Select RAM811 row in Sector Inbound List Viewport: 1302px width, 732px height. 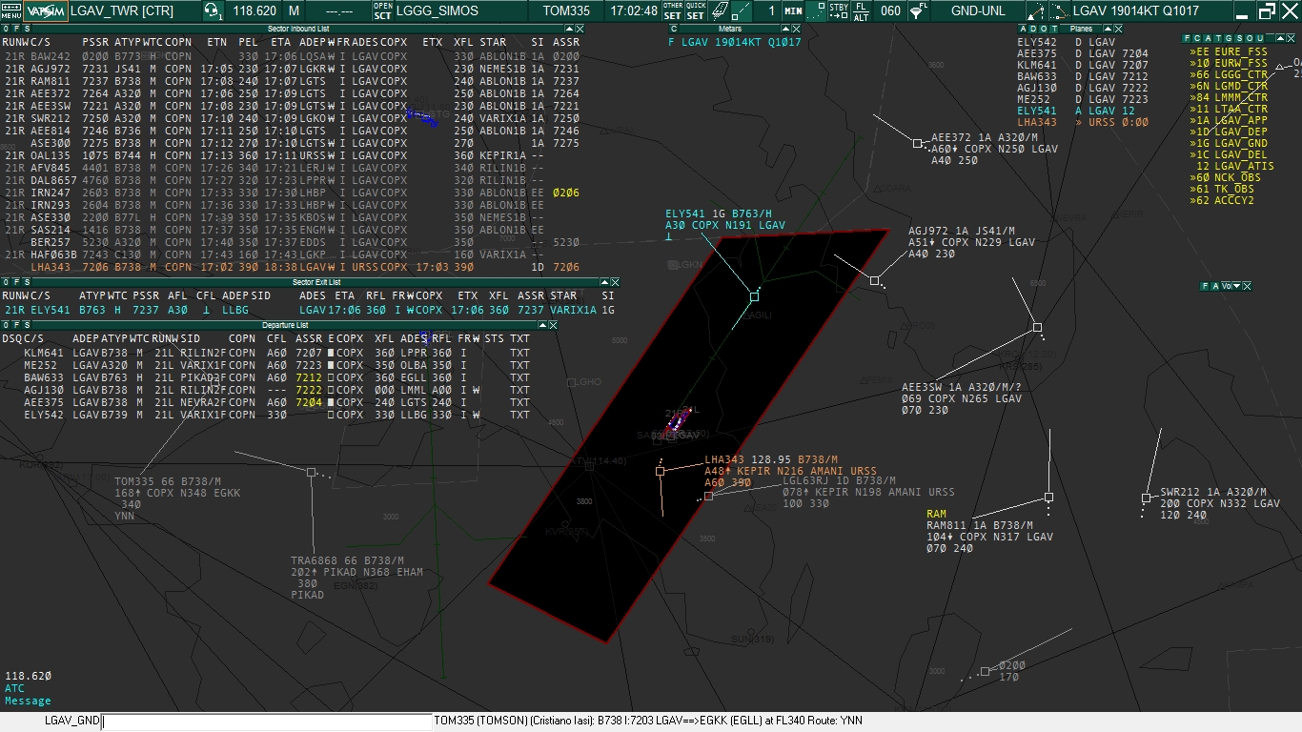(x=292, y=81)
